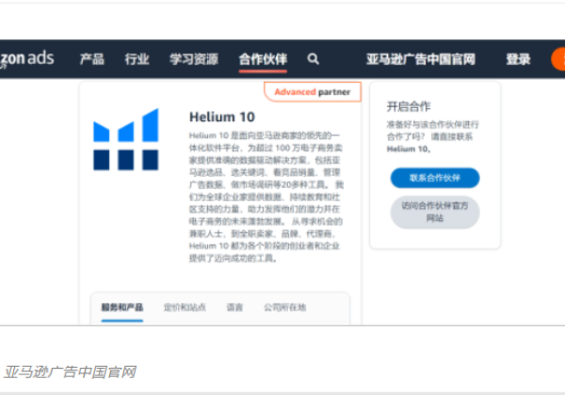Go to 亚马逊广告中国官网 link
The height and width of the screenshot is (395, 565).
[x=421, y=59]
